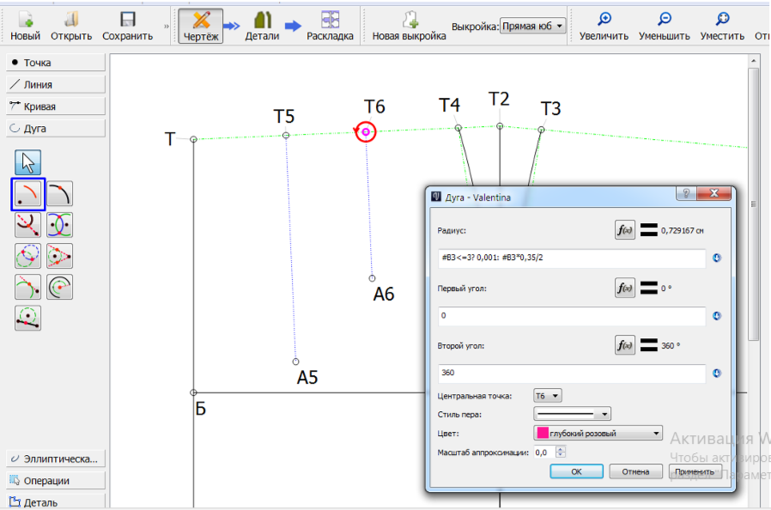Open the Эллиптическа... tools section
Image resolution: width=771 pixels, height=510 pixels.
56,458
